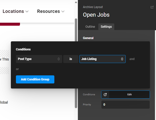Image resolution: width=156 pixels, height=120 pixels.
Task: Open the Resources menu
Action: coord(48,11)
